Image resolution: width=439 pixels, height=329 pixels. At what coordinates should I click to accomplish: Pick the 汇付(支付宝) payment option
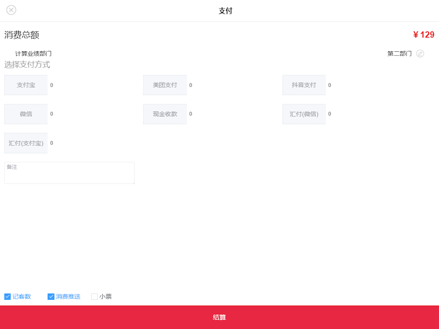click(26, 143)
